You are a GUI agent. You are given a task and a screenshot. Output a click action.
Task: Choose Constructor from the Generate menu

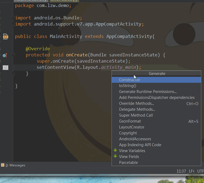click(x=130, y=80)
